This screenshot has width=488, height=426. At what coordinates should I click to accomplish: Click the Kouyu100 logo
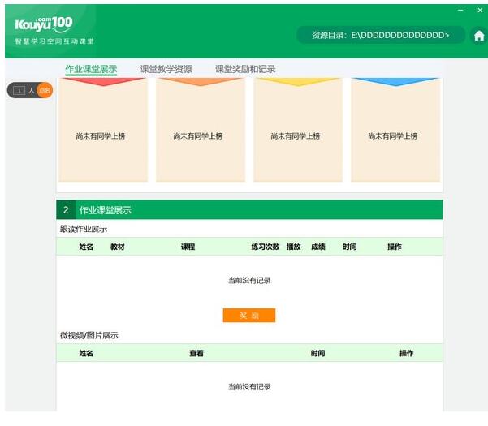coord(44,25)
